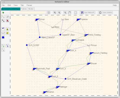The width and height of the screenshot is (120, 98).
Task: Select the green arrow link tool
Action: (3, 46)
